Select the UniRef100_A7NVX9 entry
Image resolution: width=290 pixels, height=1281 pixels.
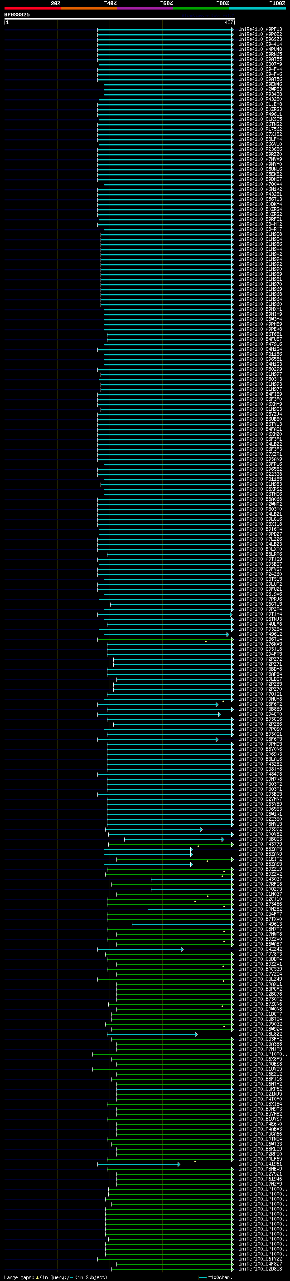tap(260, 159)
